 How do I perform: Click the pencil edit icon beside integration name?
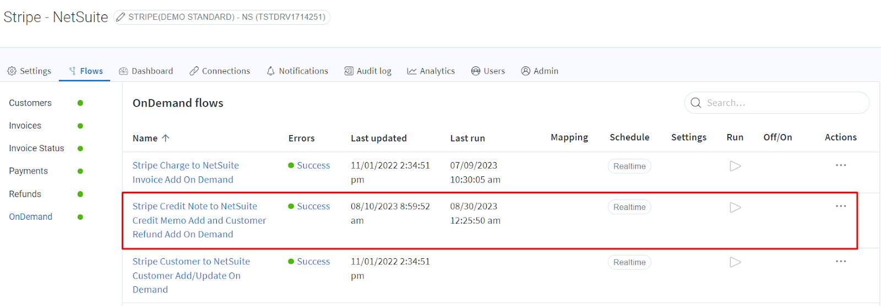point(120,17)
